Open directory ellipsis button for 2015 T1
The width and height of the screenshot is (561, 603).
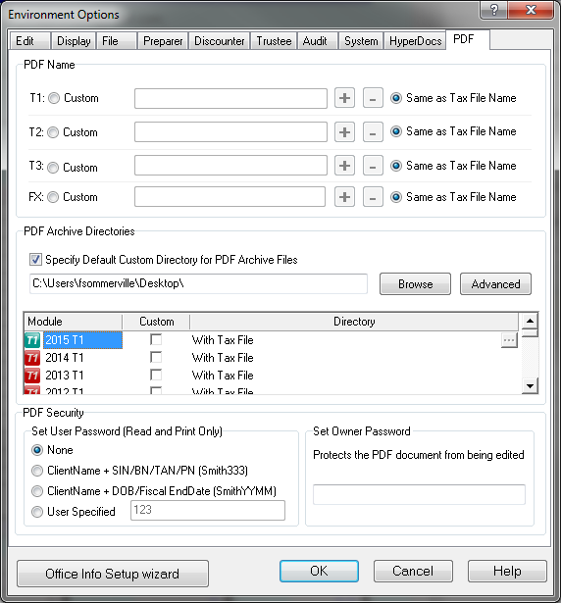[x=509, y=340]
